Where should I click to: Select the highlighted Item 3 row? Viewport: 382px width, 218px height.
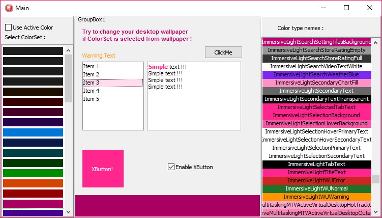(x=113, y=83)
